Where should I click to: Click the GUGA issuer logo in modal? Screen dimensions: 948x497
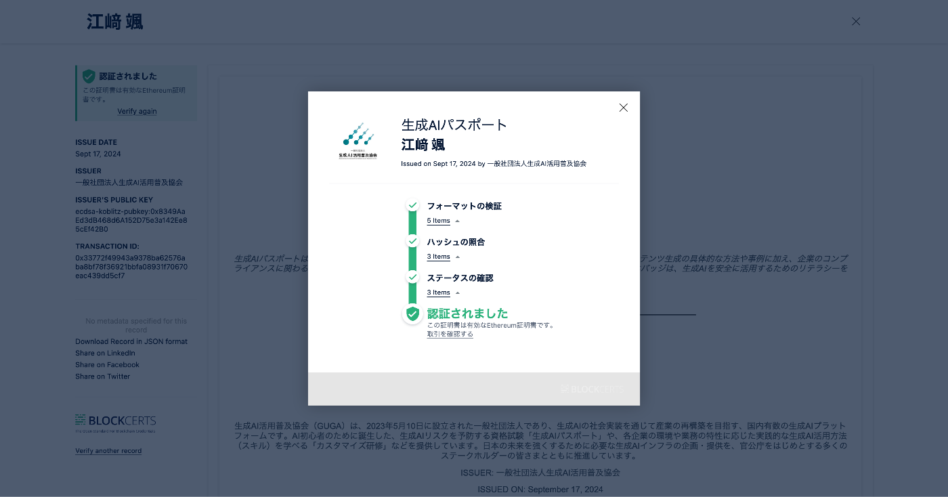coord(358,141)
